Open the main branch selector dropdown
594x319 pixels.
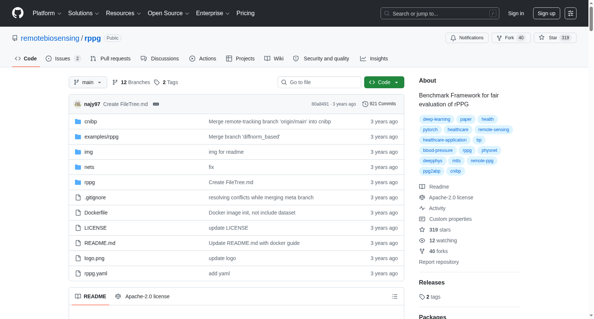pos(88,82)
